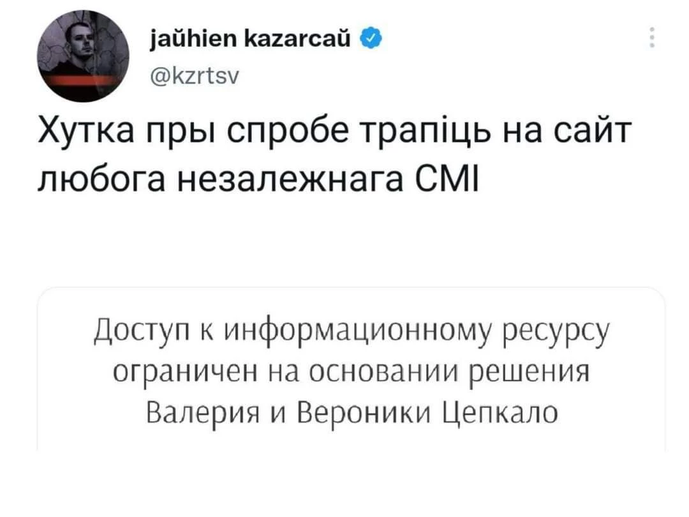Select the tweet line starting with Хутка

pyautogui.click(x=335, y=131)
